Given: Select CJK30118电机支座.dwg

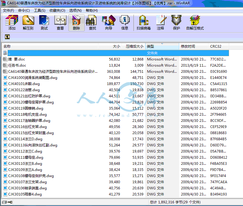Looking at the screenshot, I should click(x=28, y=115).
